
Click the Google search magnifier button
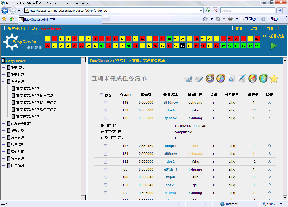coord(279,10)
